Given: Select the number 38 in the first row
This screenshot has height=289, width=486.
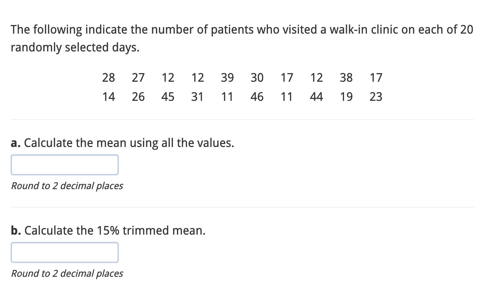Looking at the screenshot, I should coord(346,77).
